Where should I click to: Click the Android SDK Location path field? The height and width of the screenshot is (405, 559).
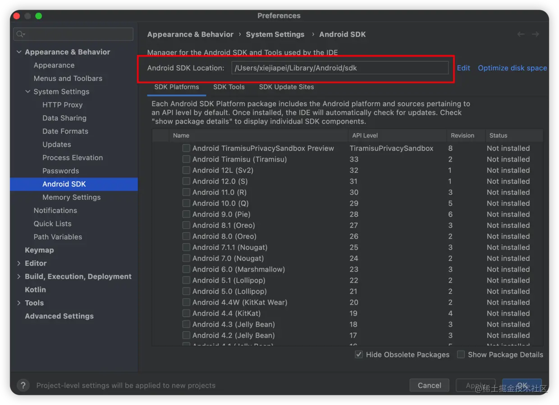pos(340,68)
